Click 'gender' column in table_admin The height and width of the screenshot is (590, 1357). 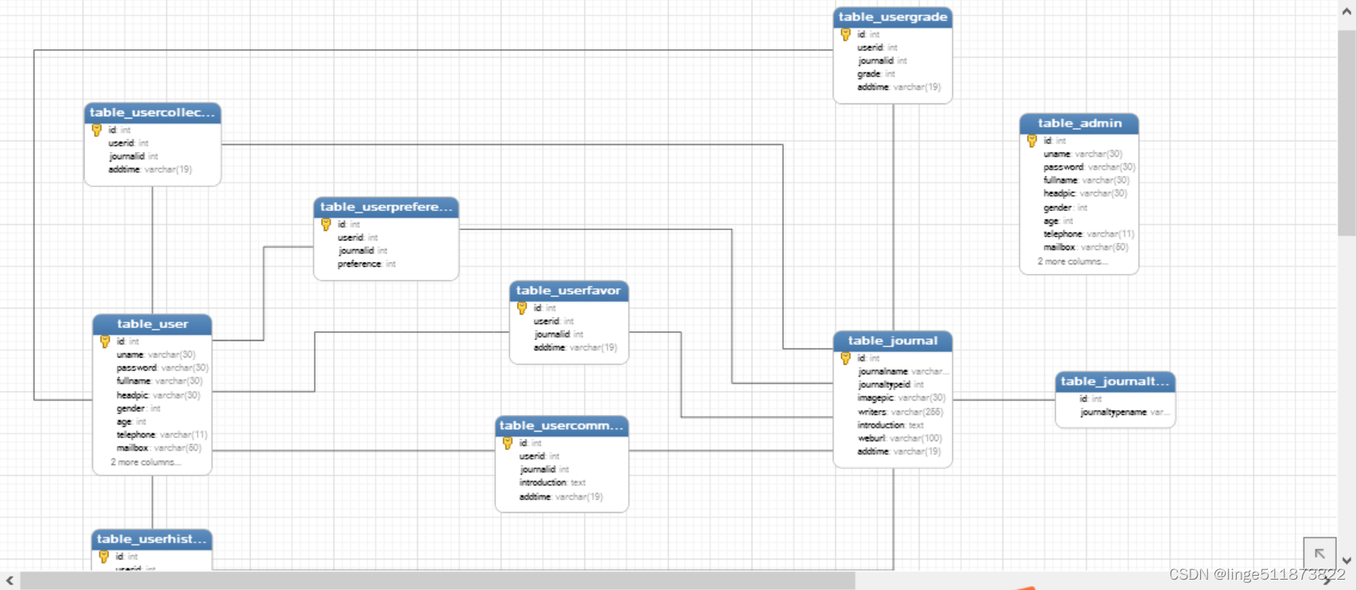(1066, 208)
